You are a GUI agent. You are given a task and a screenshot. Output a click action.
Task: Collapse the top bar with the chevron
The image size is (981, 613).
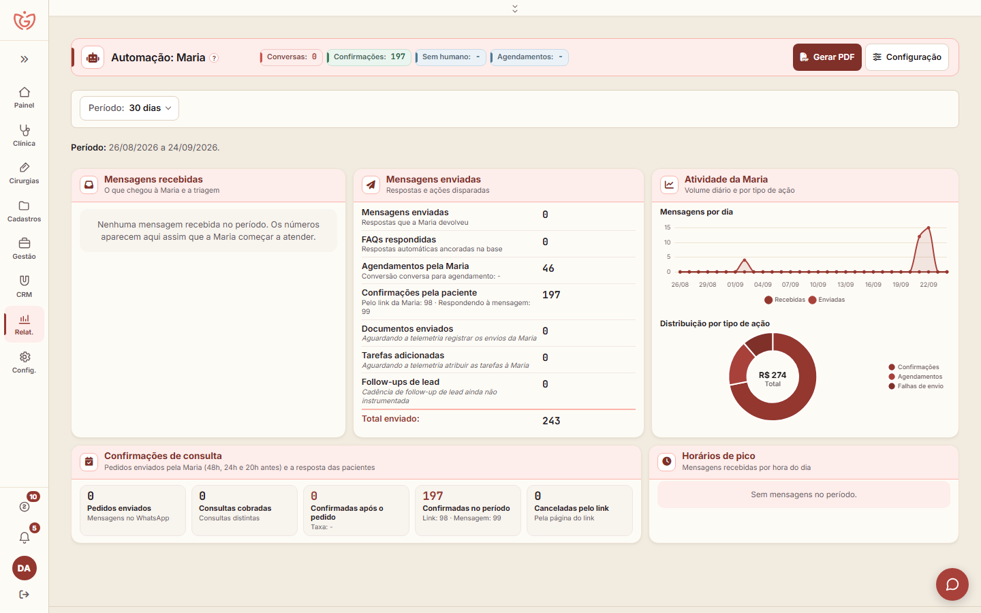point(515,8)
